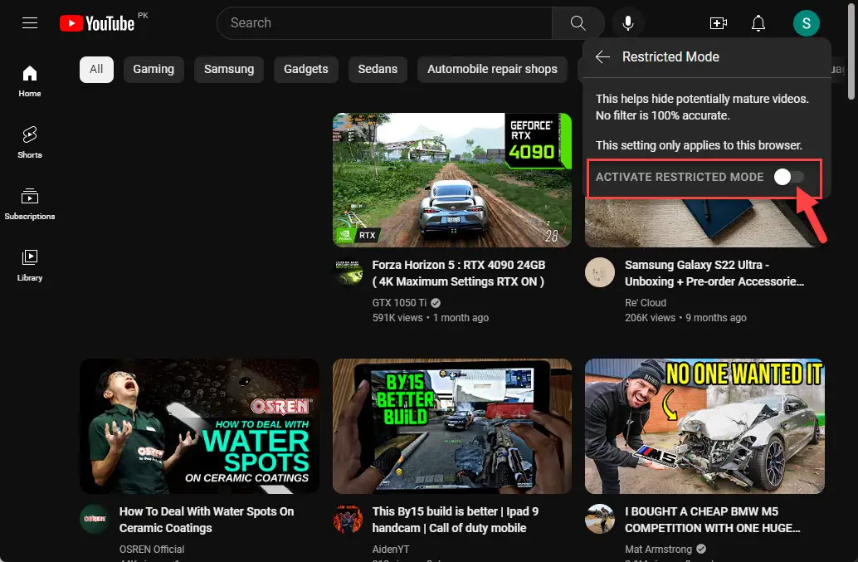Viewport: 858px width, 562px height.
Task: Open Subscriptions from the sidebar
Action: [30, 203]
